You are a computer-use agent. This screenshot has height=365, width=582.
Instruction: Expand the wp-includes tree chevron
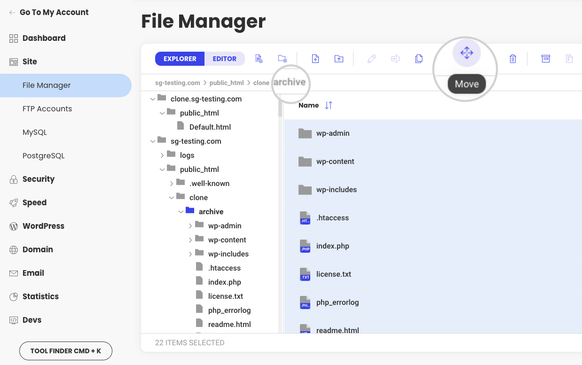point(190,254)
